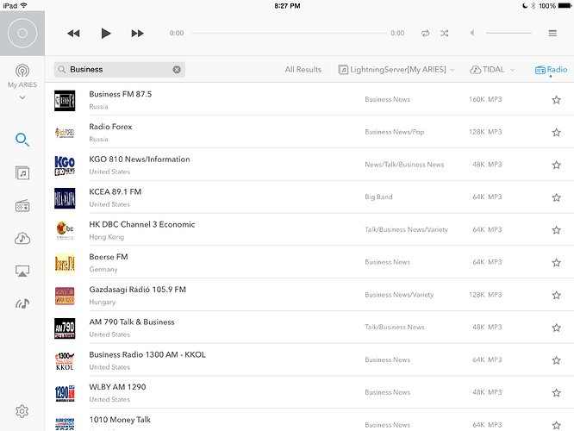Select LightningServer[My ARIES] tab

(392, 70)
